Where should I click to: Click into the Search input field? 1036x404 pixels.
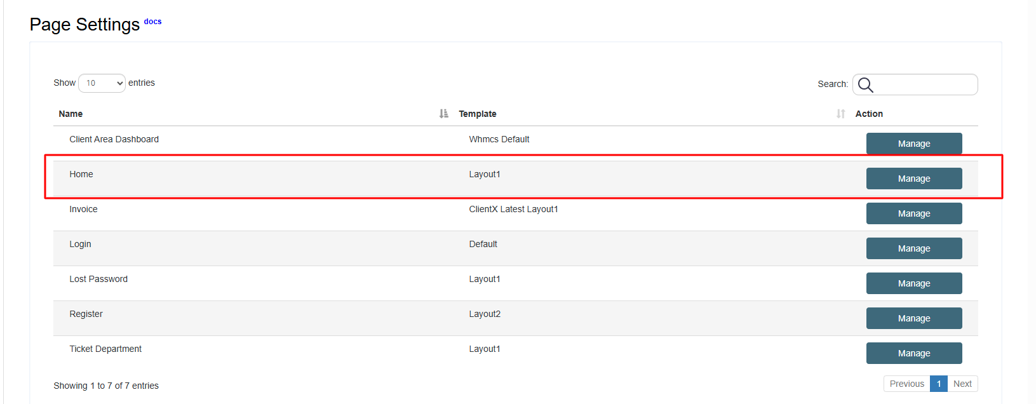click(x=924, y=84)
